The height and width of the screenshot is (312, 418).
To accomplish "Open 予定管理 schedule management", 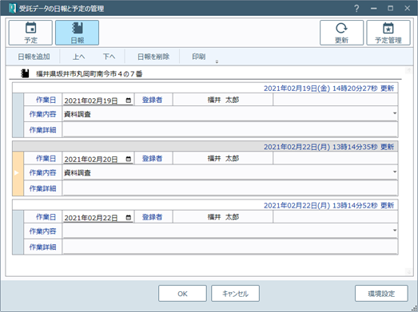I will coord(388,33).
